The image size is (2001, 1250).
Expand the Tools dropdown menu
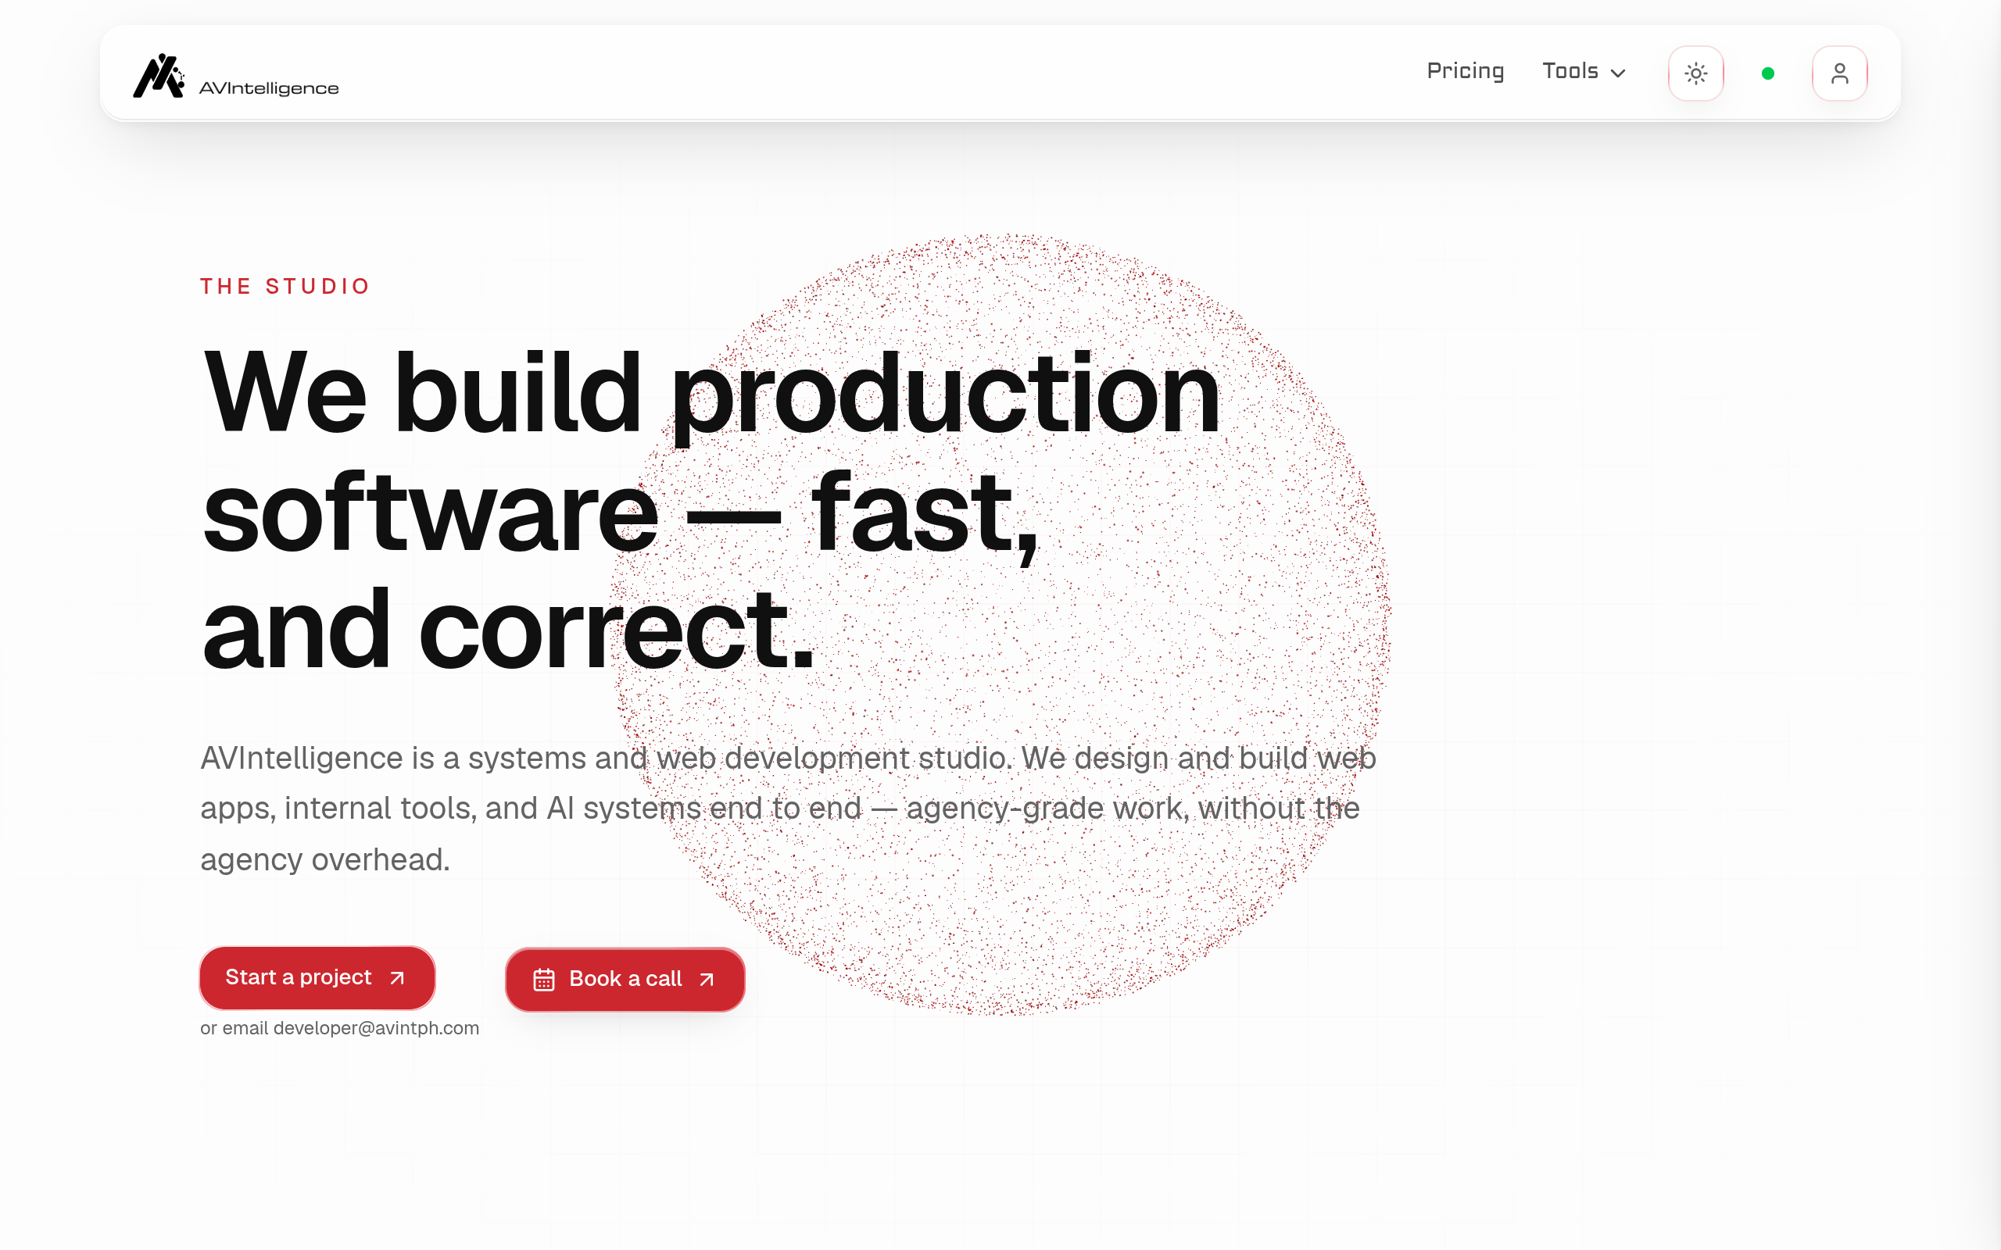1584,72
